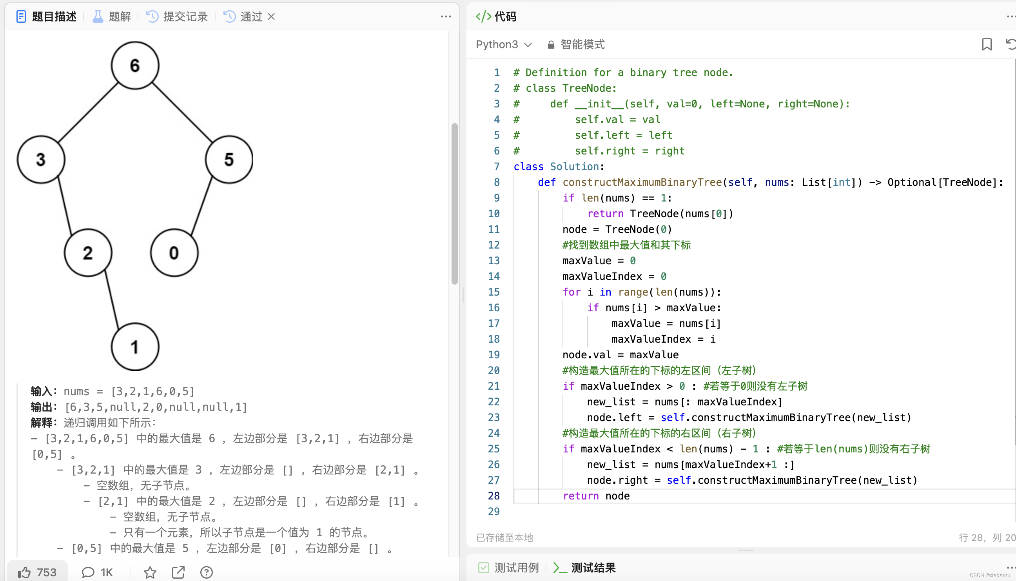The width and height of the screenshot is (1016, 581).
Task: Switch to the 题解 tab
Action: [x=112, y=16]
